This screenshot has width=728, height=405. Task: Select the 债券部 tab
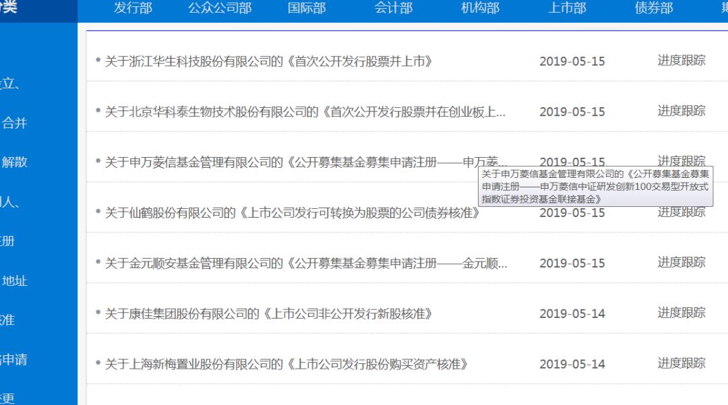click(654, 8)
